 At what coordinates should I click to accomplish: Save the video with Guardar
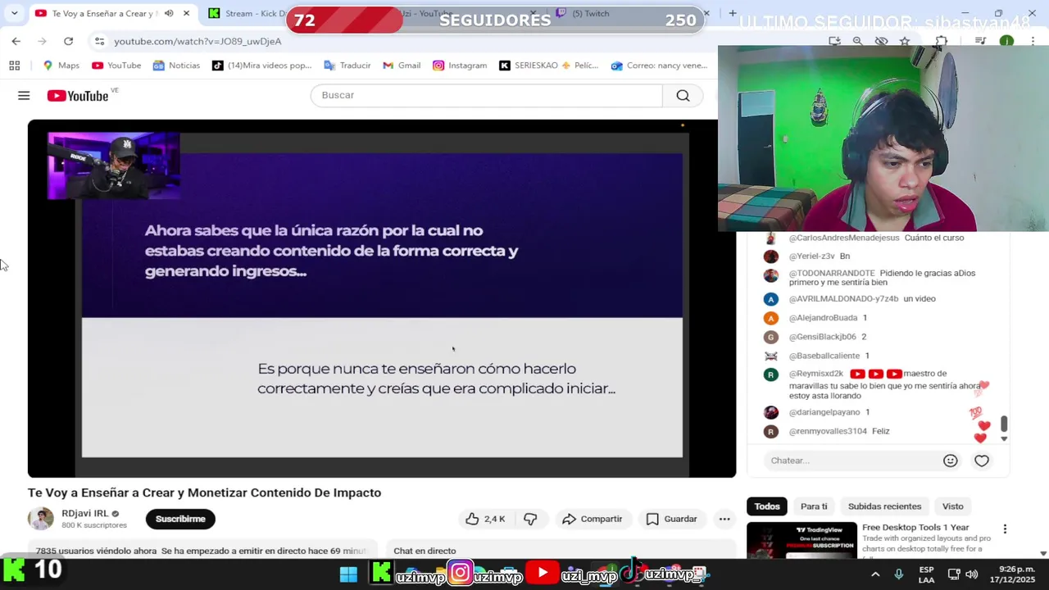click(x=671, y=519)
